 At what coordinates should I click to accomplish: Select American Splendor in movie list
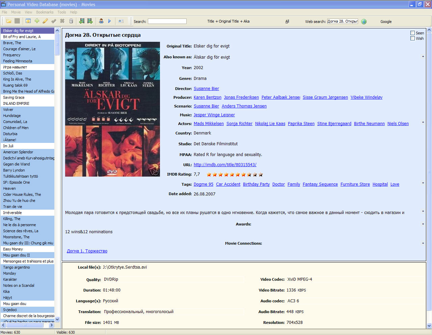[x=27, y=152]
